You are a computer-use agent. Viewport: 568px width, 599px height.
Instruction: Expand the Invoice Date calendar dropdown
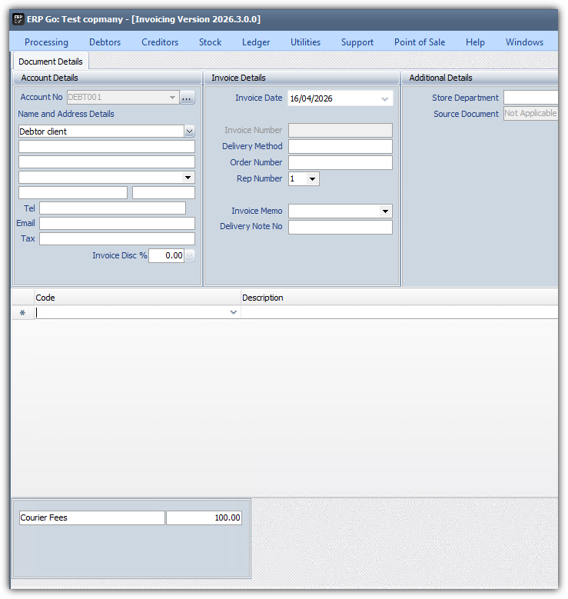384,99
